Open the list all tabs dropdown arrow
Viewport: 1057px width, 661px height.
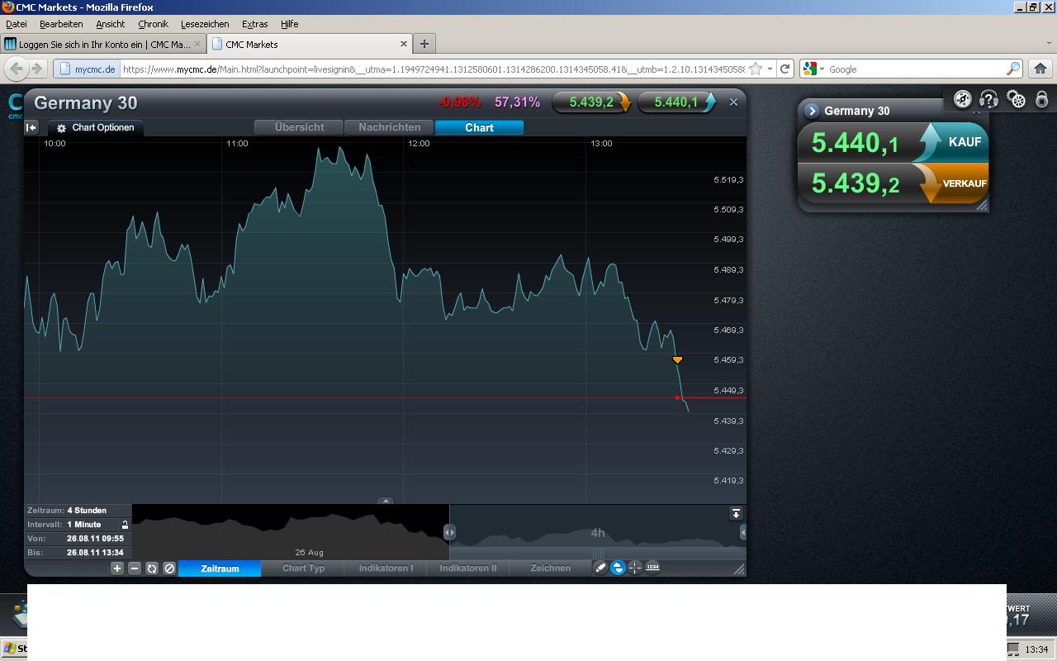click(x=1047, y=44)
